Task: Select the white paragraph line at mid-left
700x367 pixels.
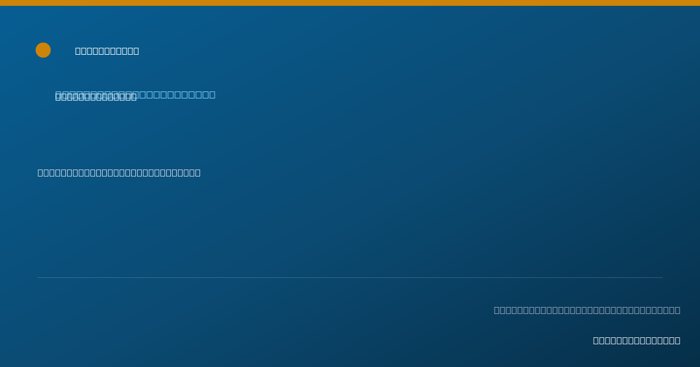Action: pyautogui.click(x=119, y=173)
